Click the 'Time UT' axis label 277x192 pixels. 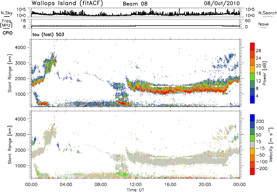click(135, 190)
